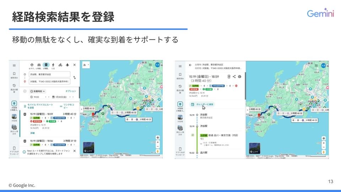This screenshot has height=192, width=341.
Task: Open the 到着時刻 dropdown
Action: [38, 91]
